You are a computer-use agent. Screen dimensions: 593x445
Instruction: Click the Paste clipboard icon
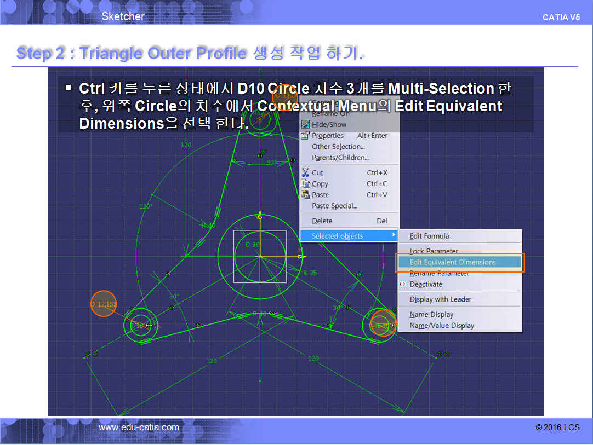[x=306, y=195]
